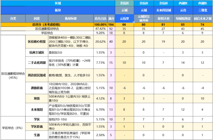Click the 总分占比 column header
The height and width of the screenshot is (140, 213).
point(100,18)
